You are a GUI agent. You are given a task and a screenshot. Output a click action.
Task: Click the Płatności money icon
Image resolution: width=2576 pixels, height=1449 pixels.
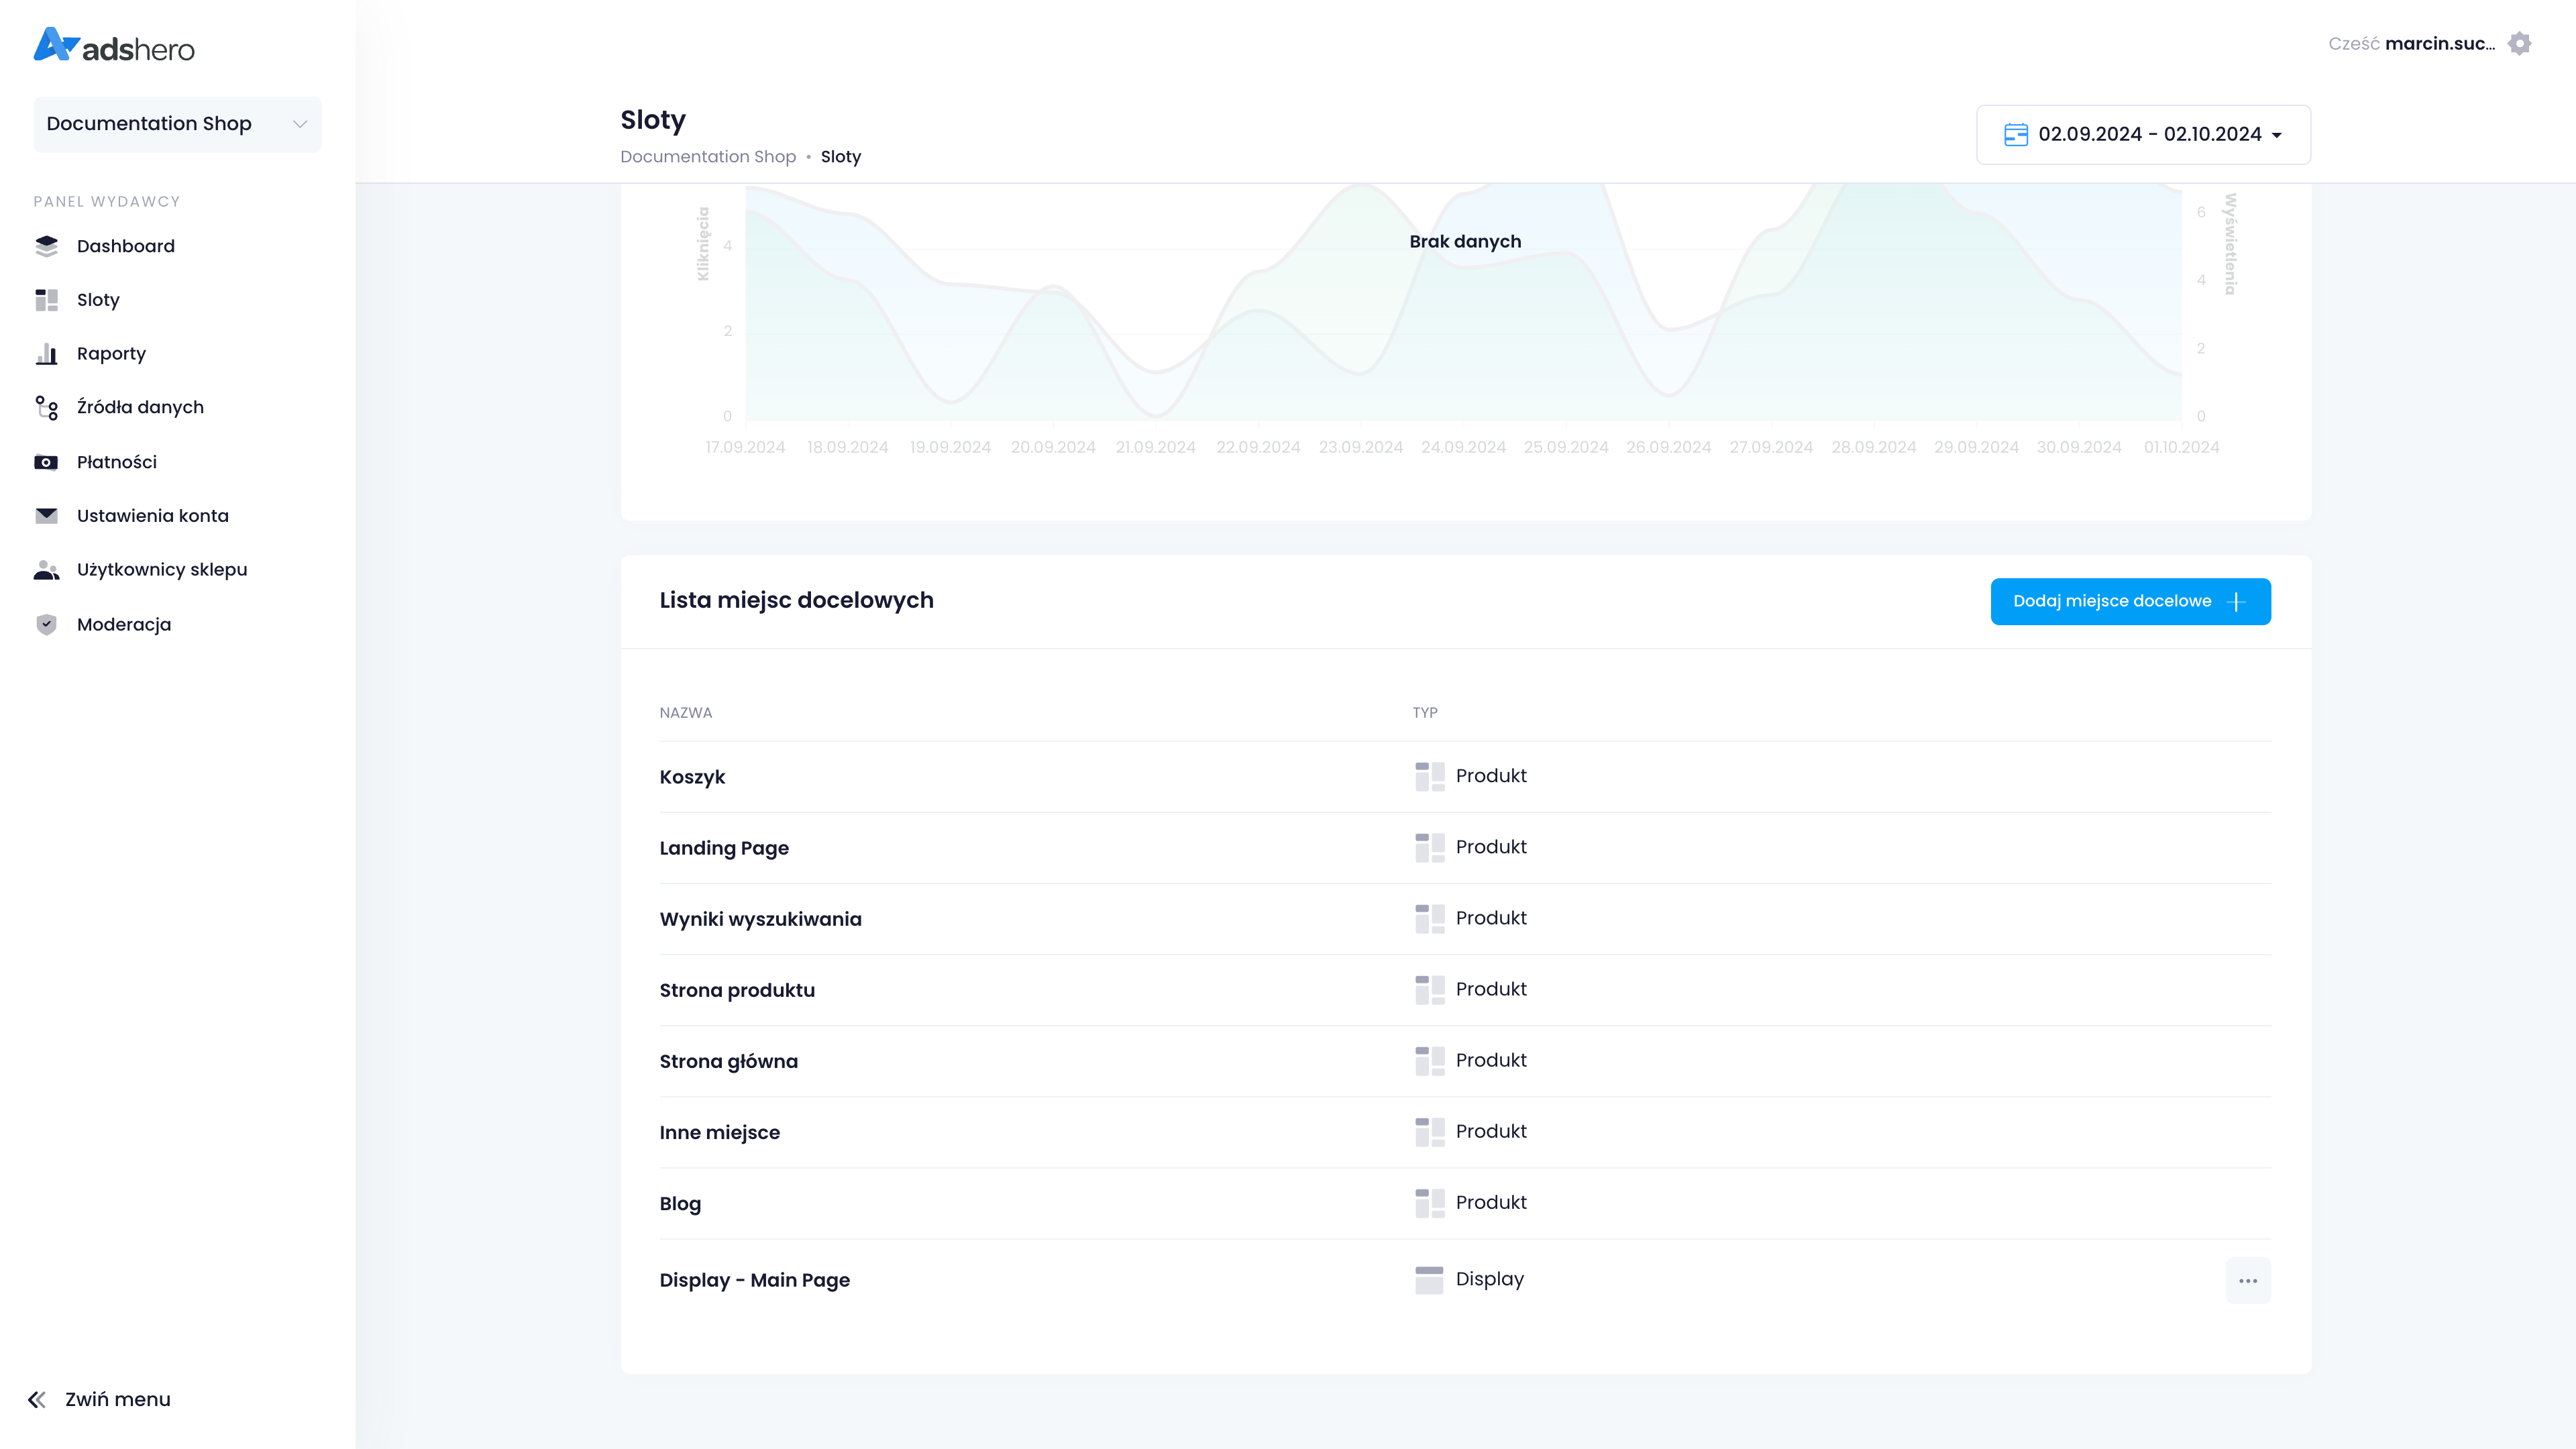[x=46, y=462]
